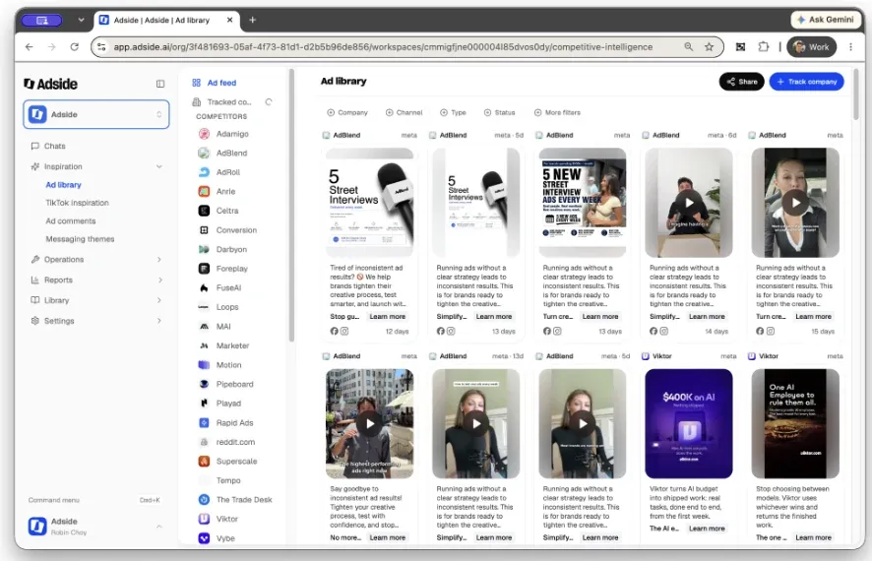Image resolution: width=872 pixels, height=561 pixels.
Task: Open Ad comments page
Action: pos(71,221)
